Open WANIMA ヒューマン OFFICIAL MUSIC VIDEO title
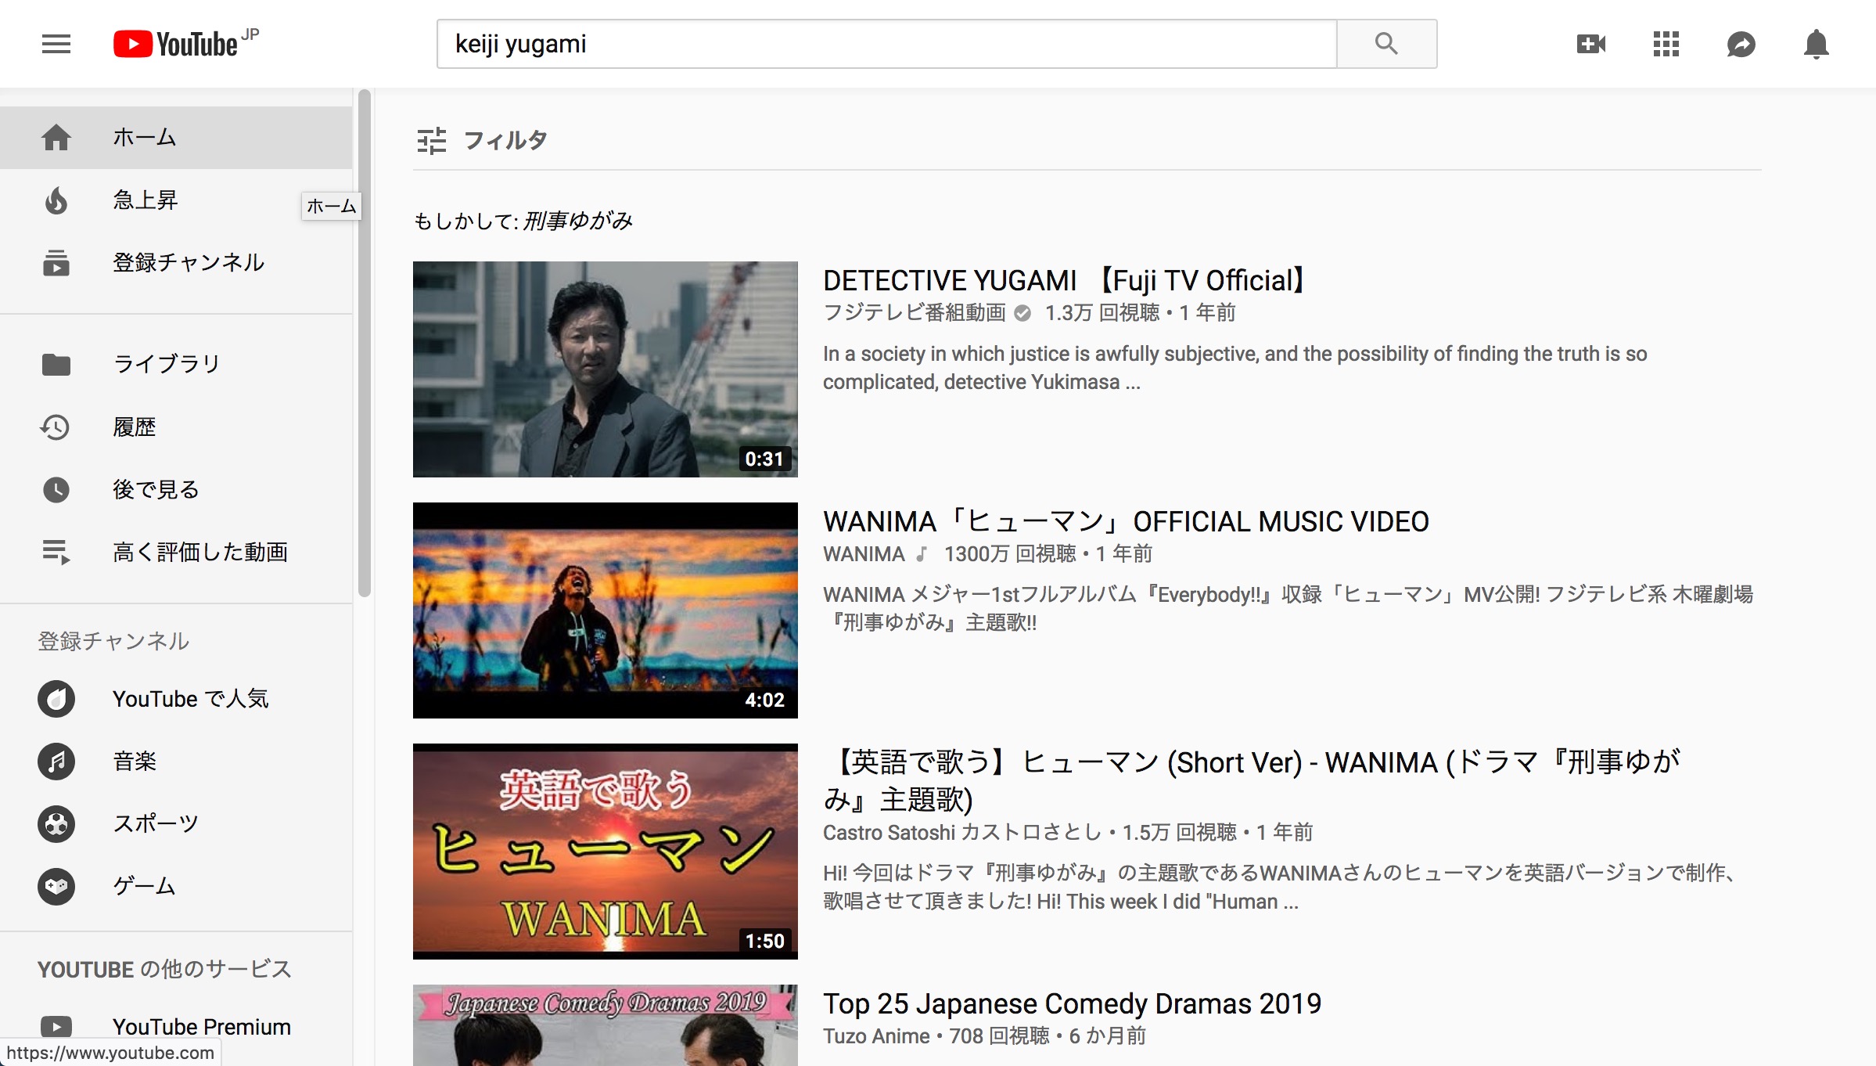Image resolution: width=1876 pixels, height=1066 pixels. pyautogui.click(x=1126, y=522)
